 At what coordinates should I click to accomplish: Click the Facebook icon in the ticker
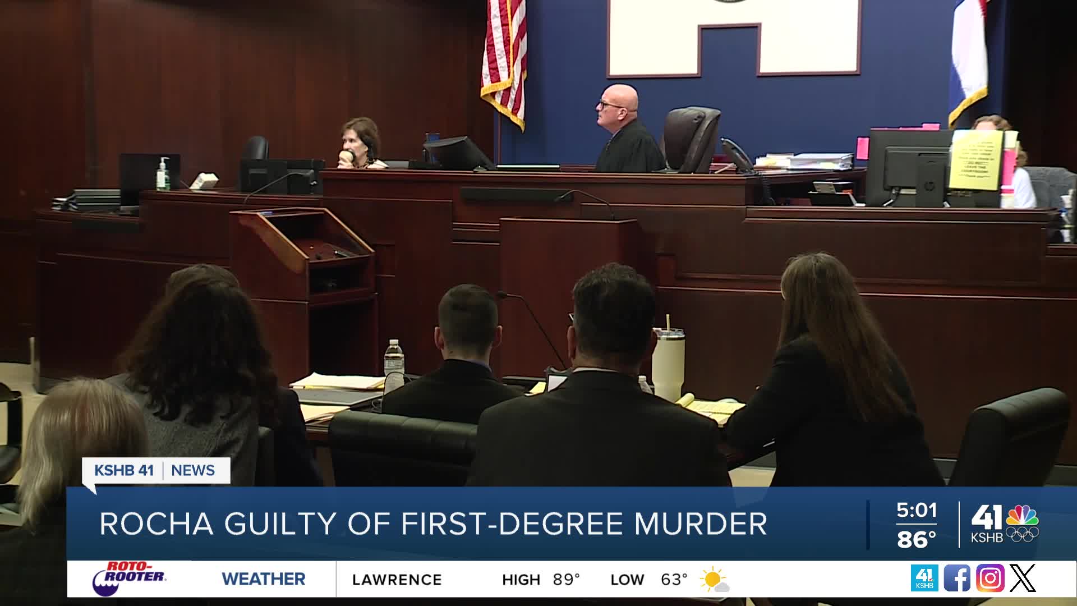pos(957,578)
